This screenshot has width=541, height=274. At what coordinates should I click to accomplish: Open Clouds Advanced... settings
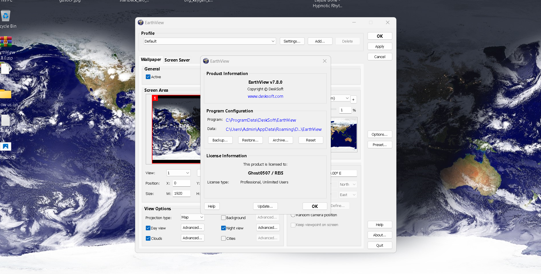click(x=192, y=238)
